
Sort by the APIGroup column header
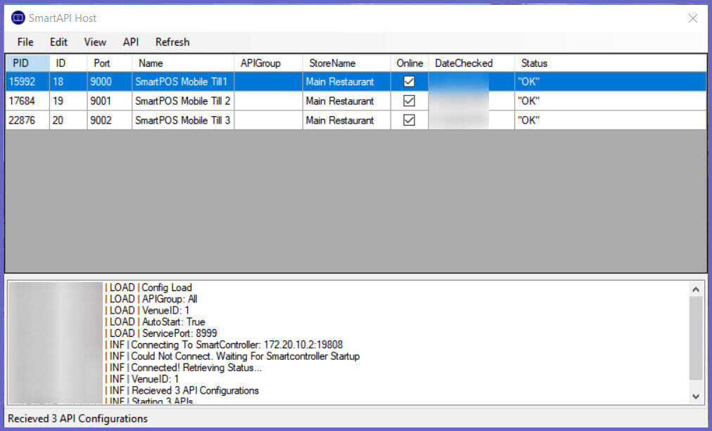pyautogui.click(x=268, y=63)
